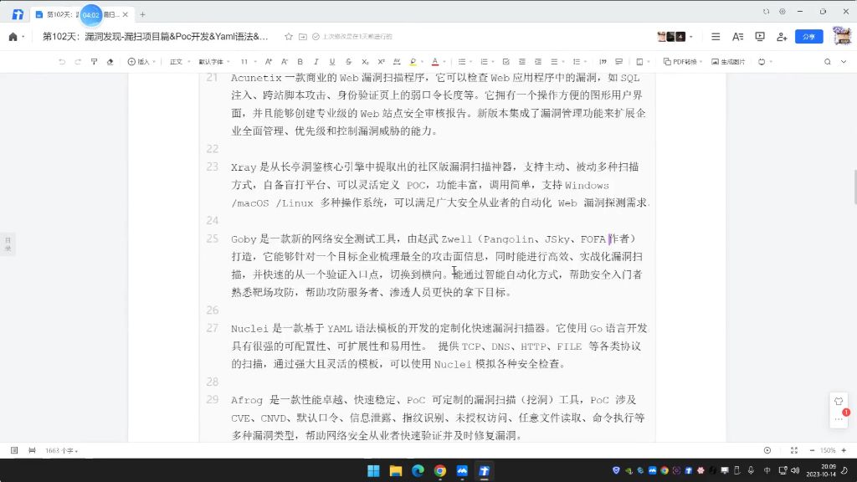The width and height of the screenshot is (857, 482).
Task: Zoom in with plus button
Action: 844,450
